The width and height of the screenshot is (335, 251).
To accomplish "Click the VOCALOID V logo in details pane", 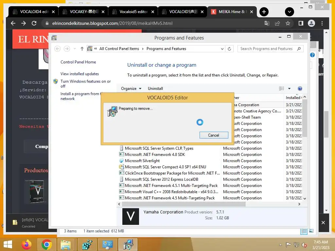I will click(x=131, y=216).
